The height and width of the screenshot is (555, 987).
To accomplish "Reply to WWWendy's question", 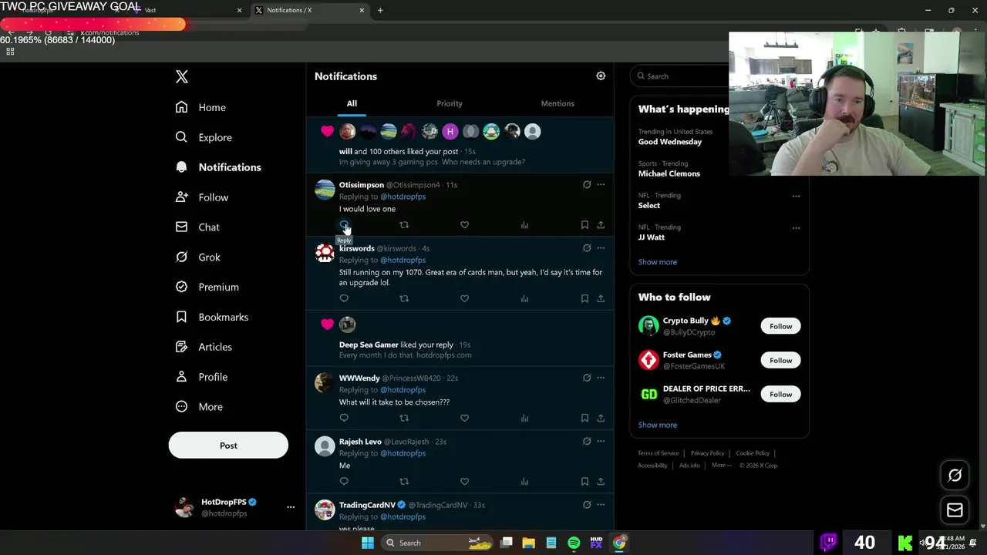I will (x=344, y=418).
